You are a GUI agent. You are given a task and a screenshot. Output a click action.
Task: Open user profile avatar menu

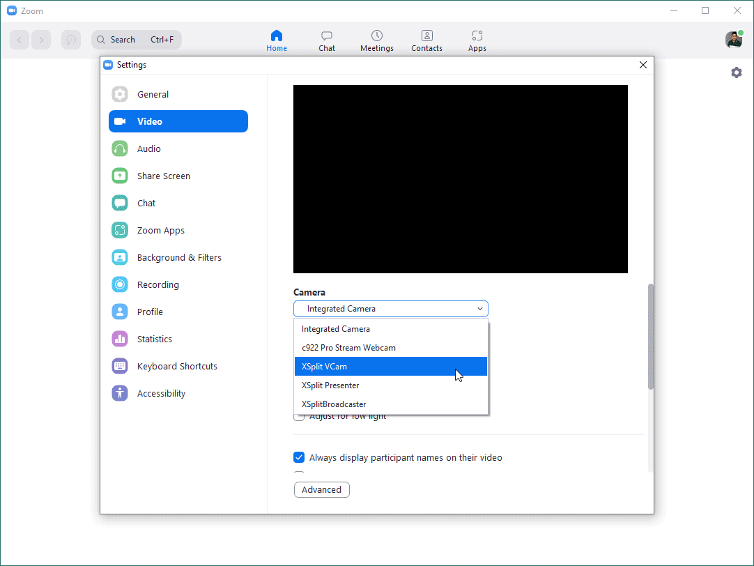734,40
